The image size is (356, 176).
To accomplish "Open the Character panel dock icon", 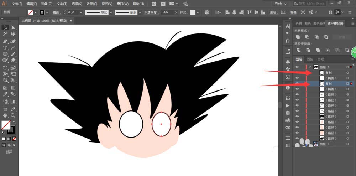I will pos(288,26).
